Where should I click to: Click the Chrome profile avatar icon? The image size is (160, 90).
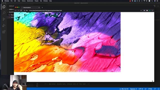point(150,10)
